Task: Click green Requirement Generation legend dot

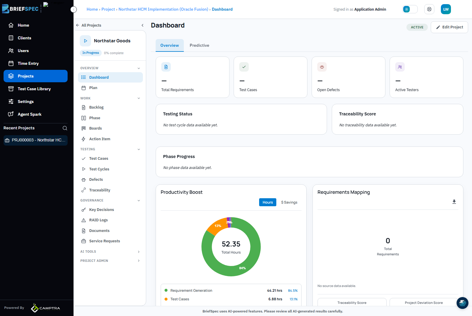Action: [x=166, y=291]
